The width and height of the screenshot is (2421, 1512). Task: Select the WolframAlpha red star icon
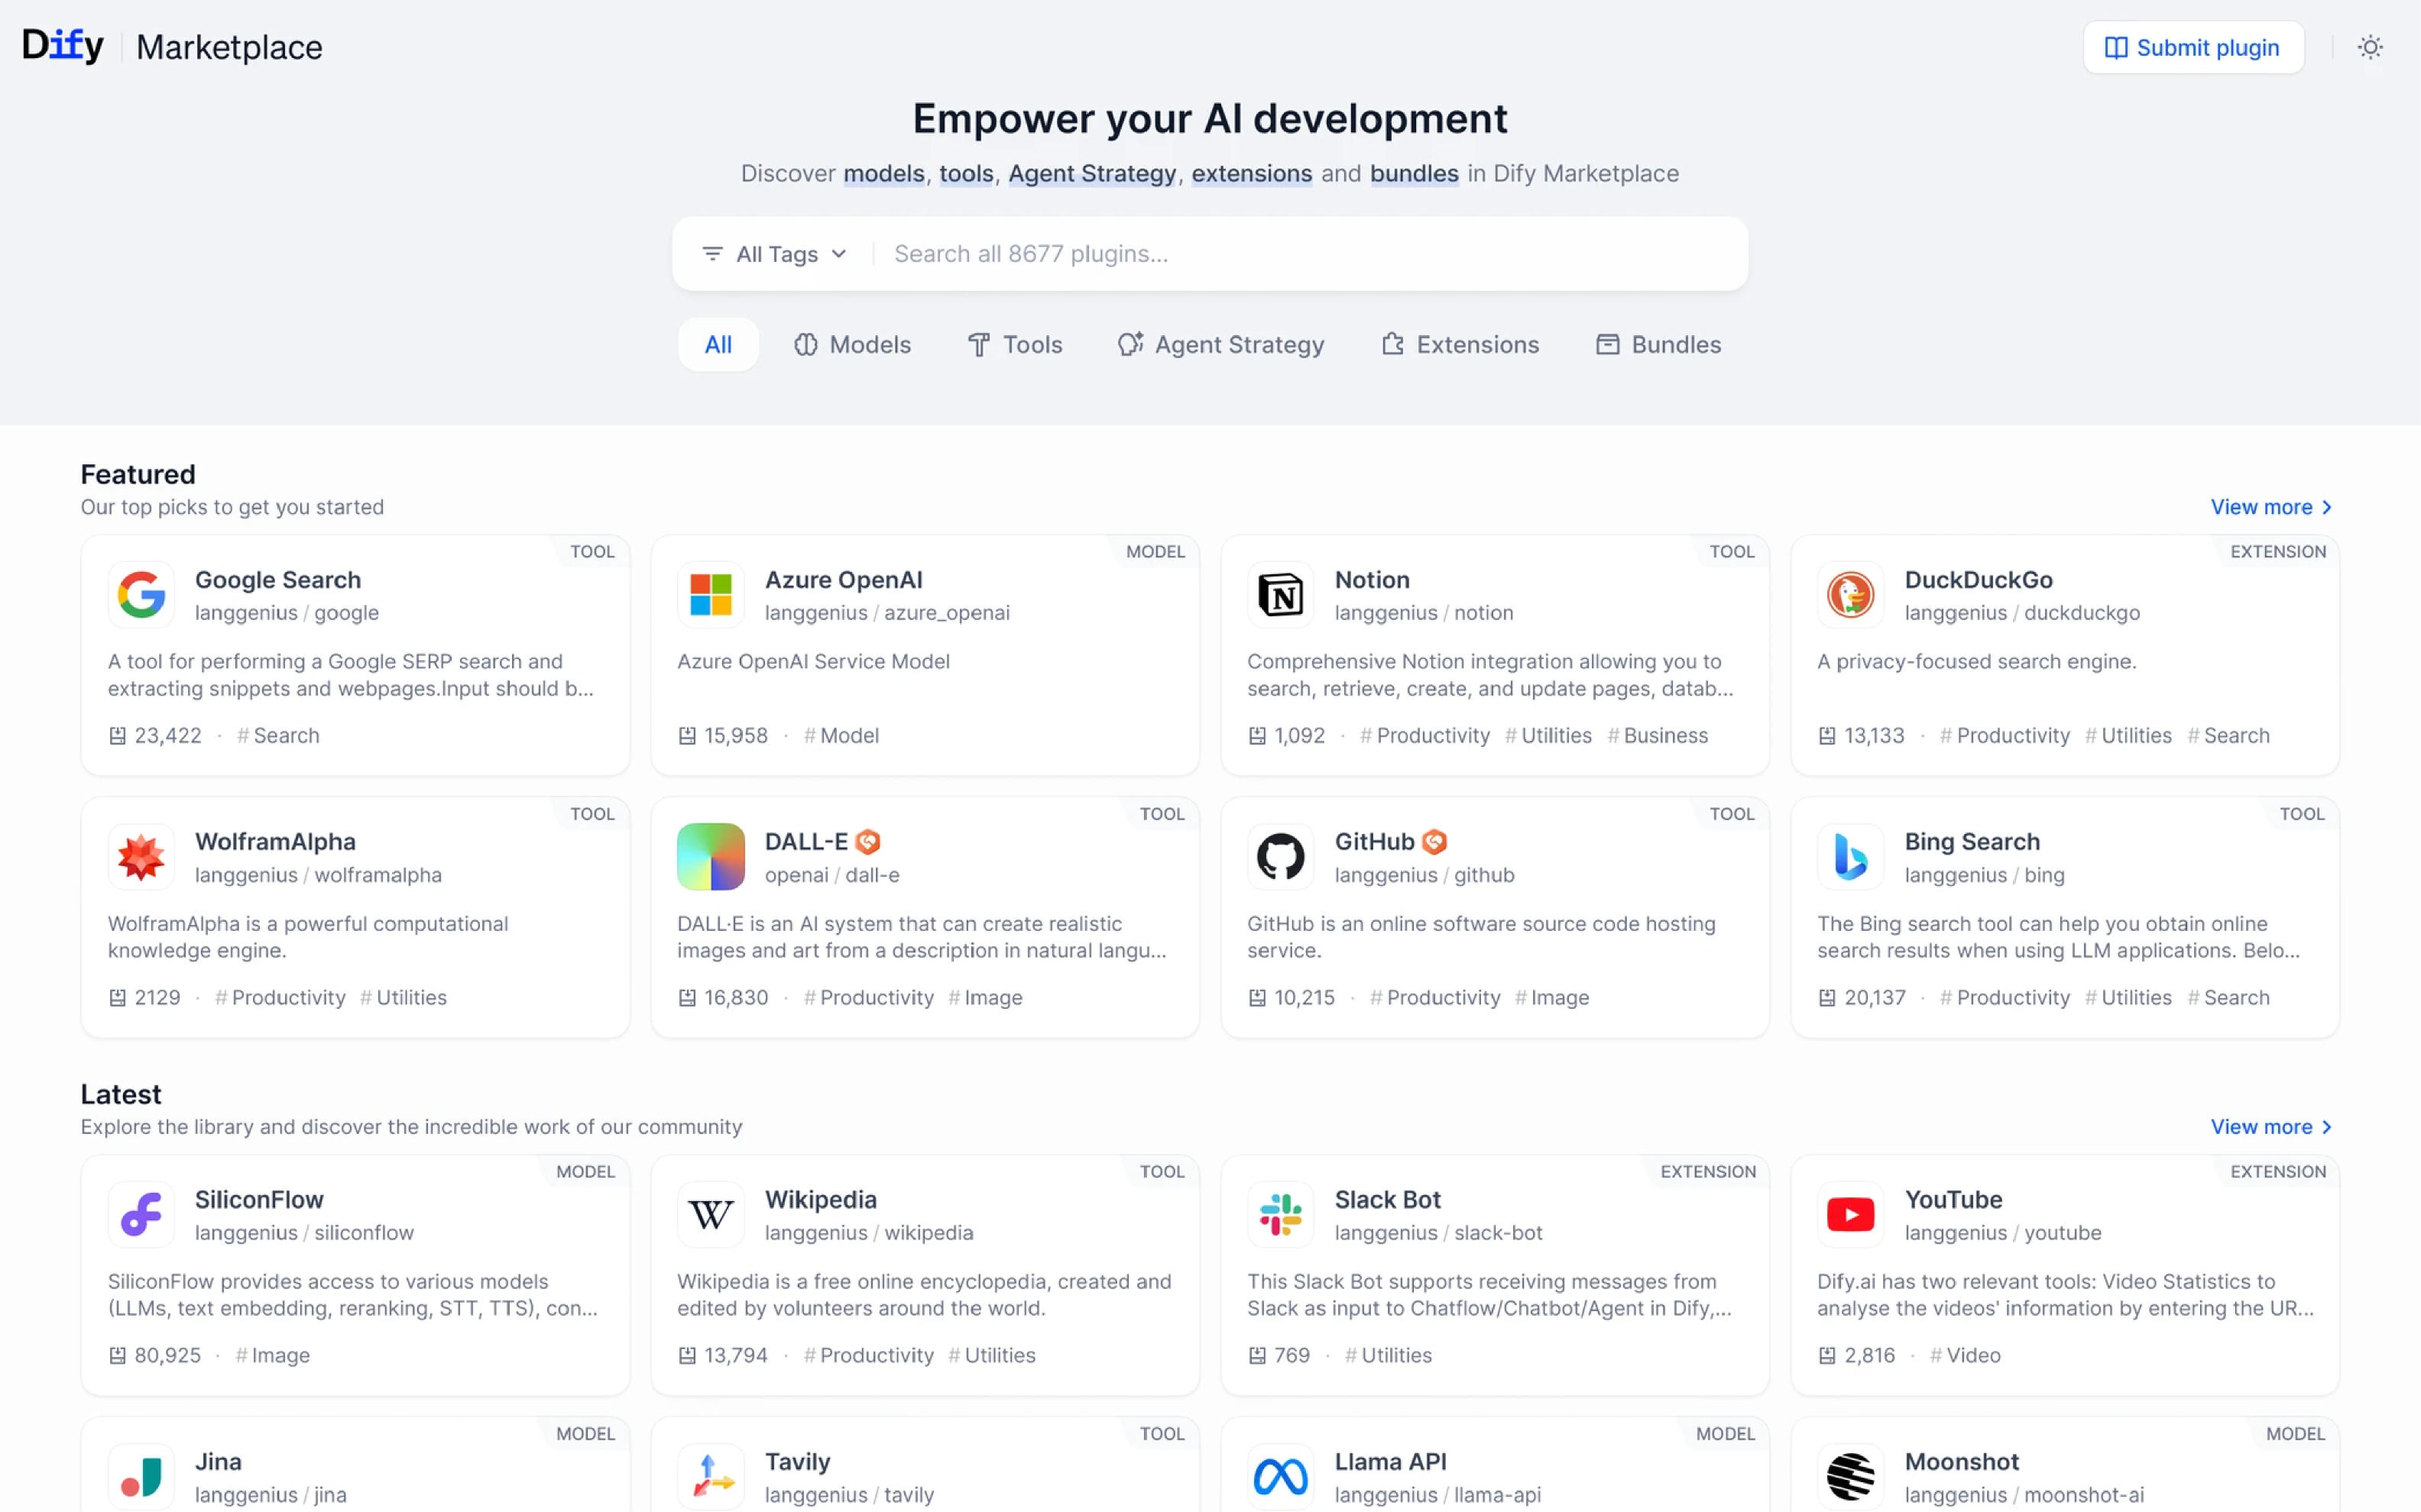click(x=141, y=857)
